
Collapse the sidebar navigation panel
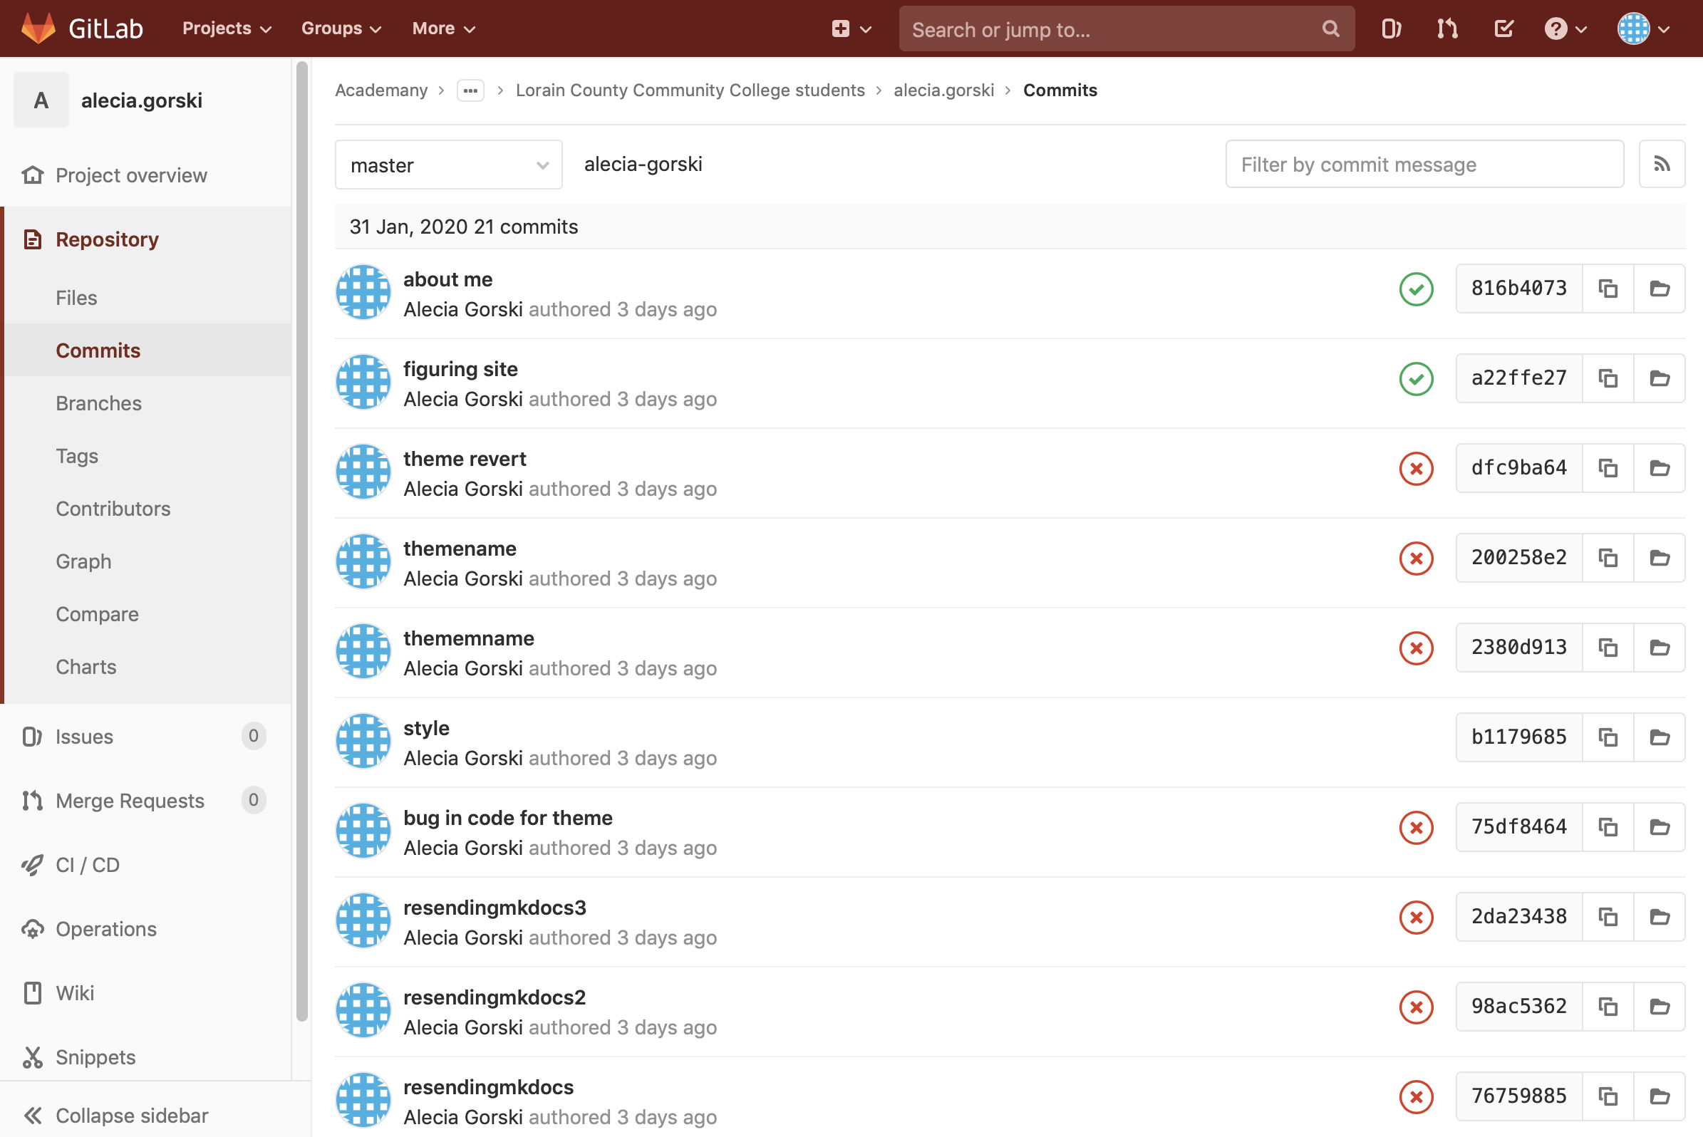132,1117
